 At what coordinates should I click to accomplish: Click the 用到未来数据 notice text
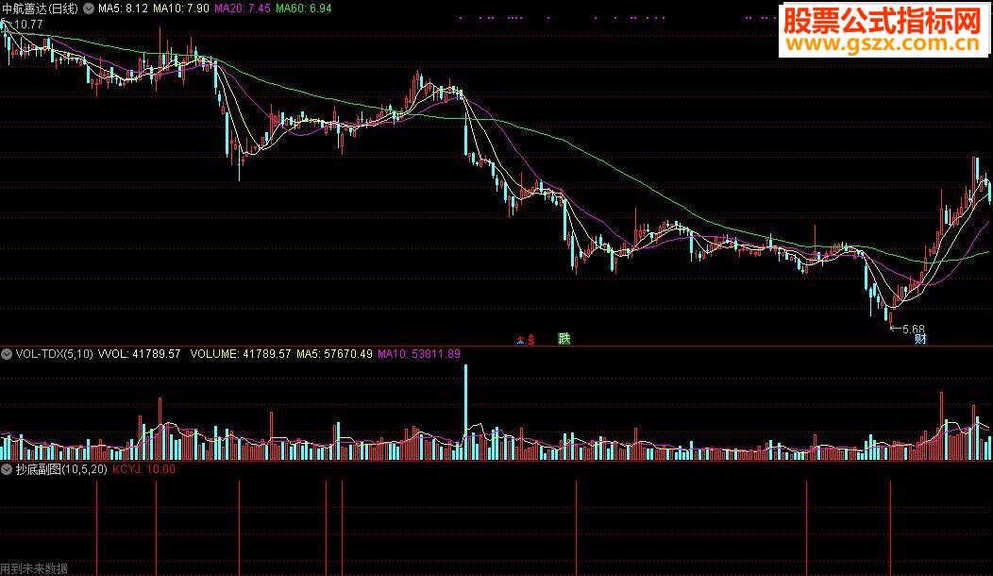pyautogui.click(x=34, y=569)
